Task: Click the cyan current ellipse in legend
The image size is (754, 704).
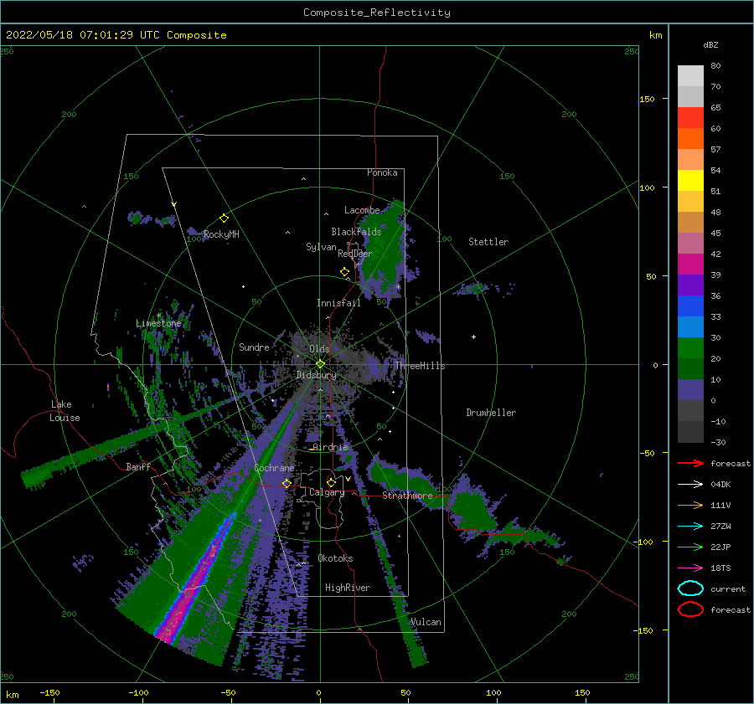Action: click(690, 588)
